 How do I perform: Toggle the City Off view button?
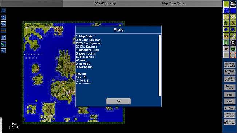(3, 37)
